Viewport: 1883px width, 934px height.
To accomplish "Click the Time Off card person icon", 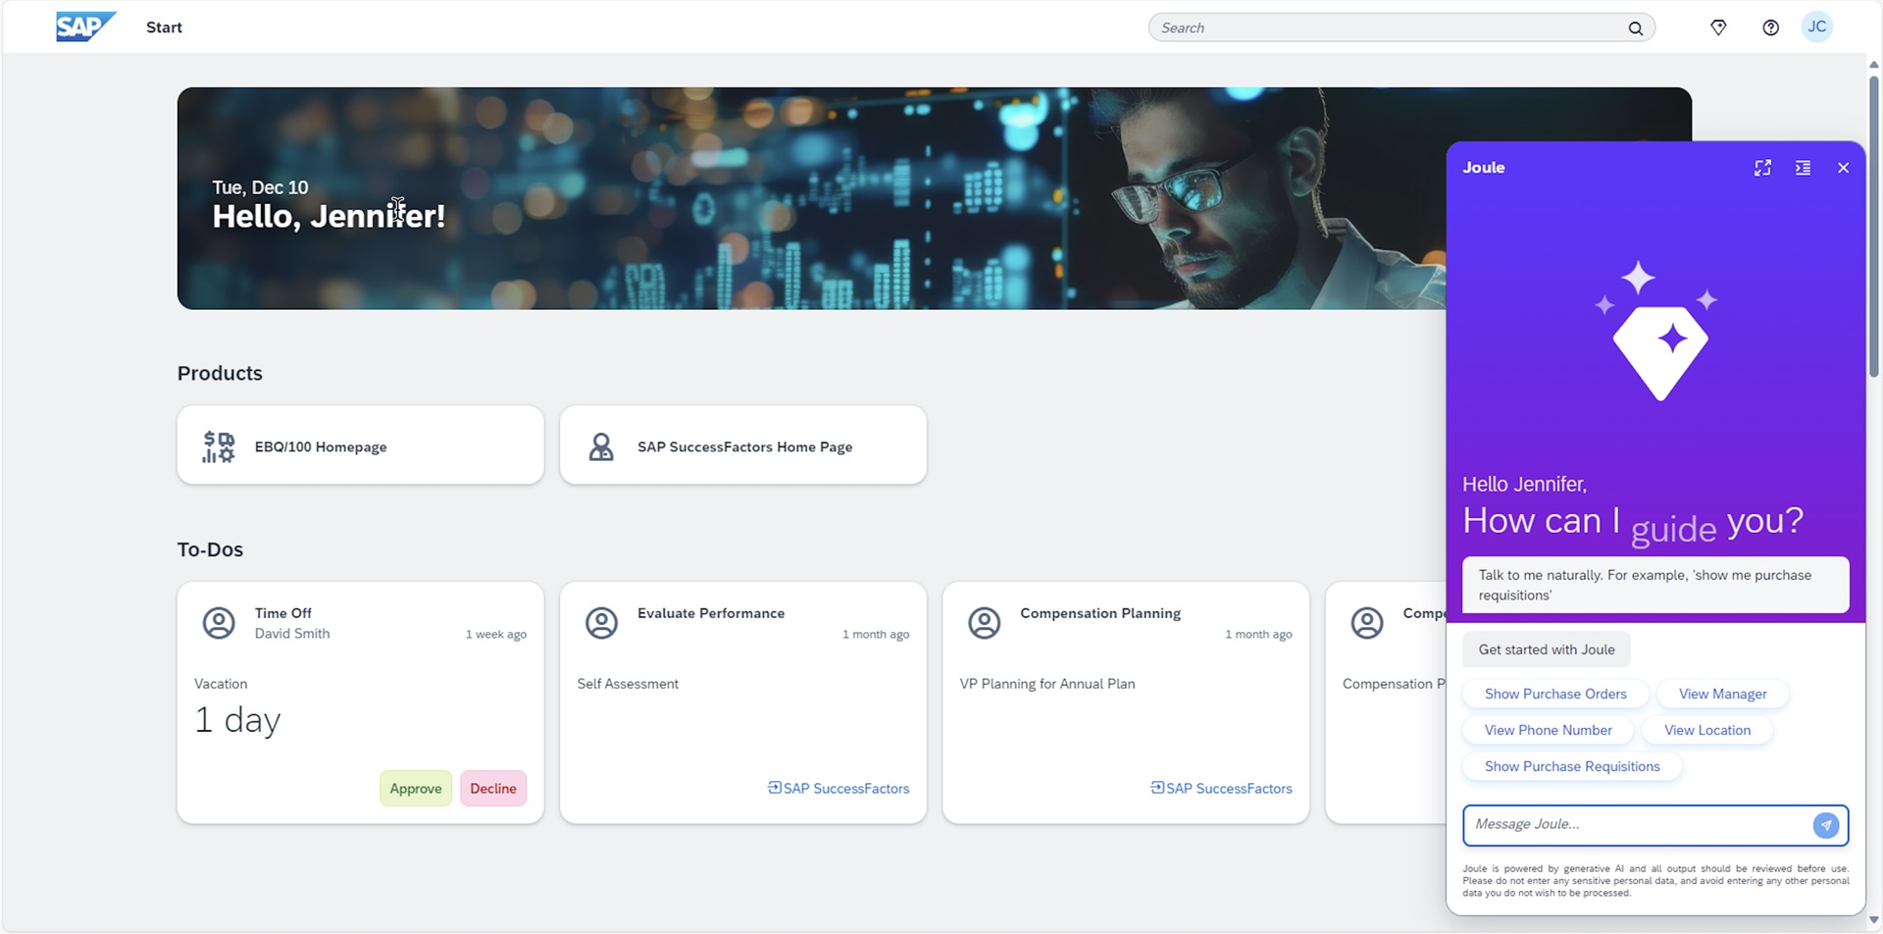I will [219, 623].
